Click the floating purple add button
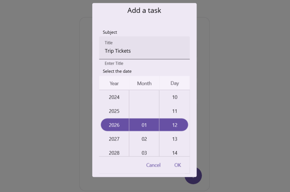The width and height of the screenshot is (290, 192). point(193,176)
